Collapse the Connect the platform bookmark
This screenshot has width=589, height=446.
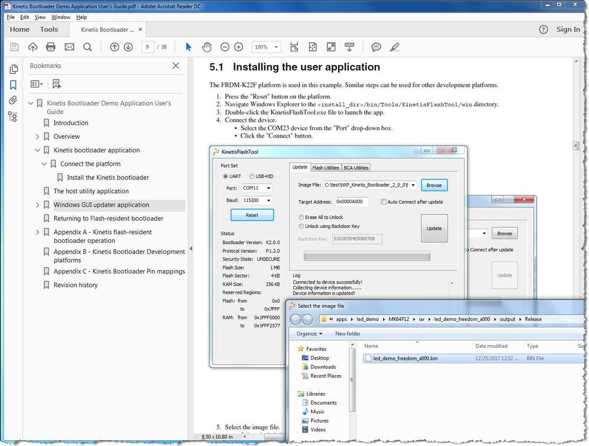click(44, 164)
